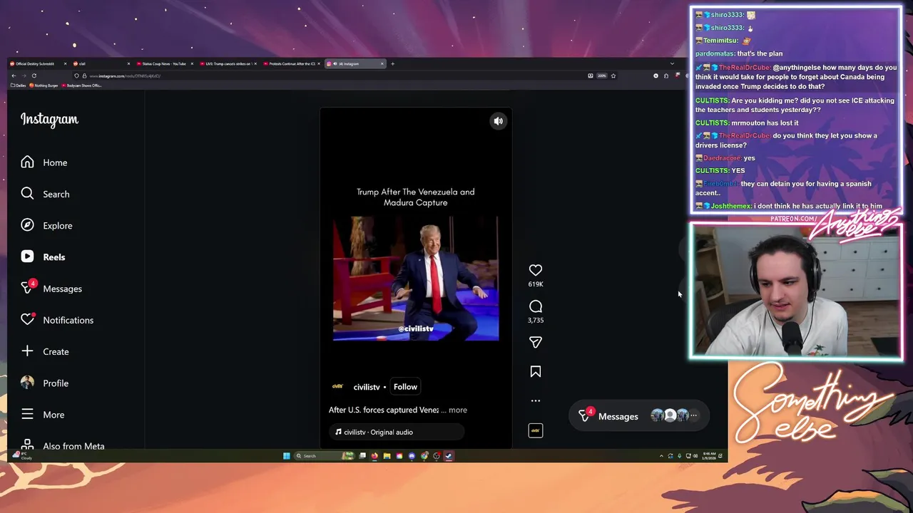Viewport: 913px width, 513px height.
Task: Open civilistv Original audio chip
Action: (397, 432)
